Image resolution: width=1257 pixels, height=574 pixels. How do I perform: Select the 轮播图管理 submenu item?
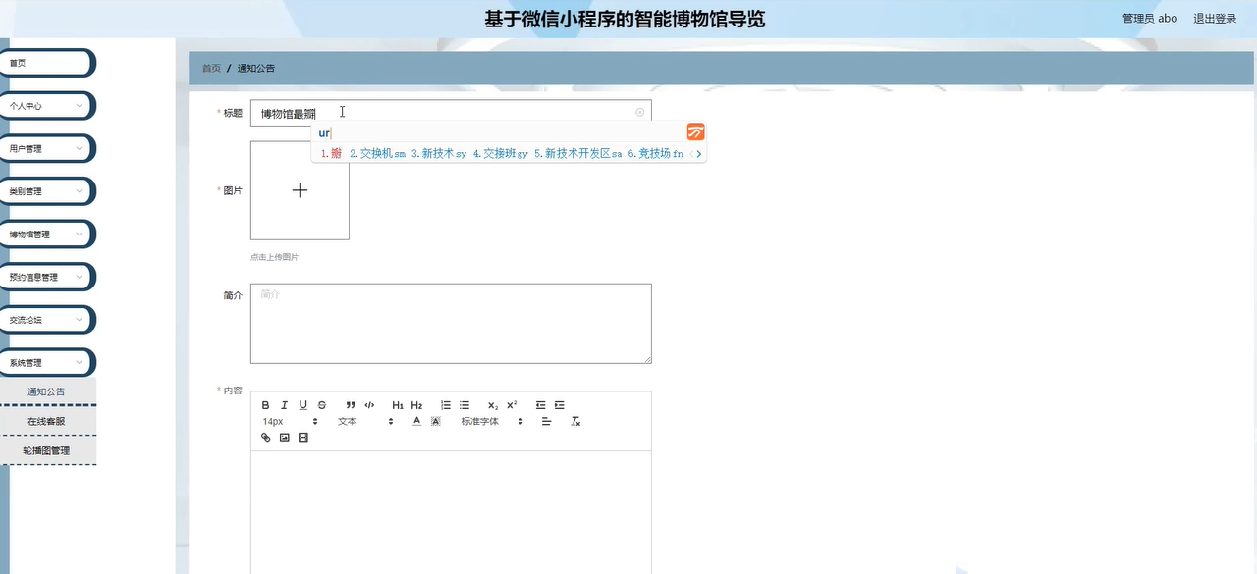(x=47, y=450)
